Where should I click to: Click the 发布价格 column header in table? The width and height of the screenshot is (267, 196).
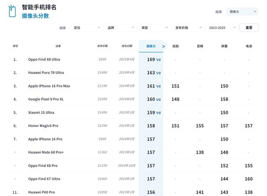coord(102,46)
